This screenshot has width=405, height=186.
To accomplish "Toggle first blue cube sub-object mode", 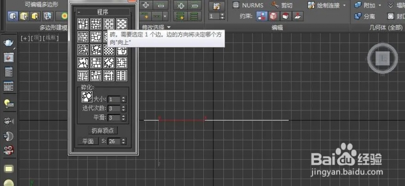I will (12, 16).
